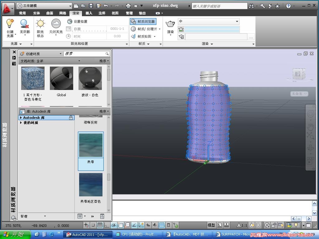Toggle Polar tracking in status bar
The image size is (319, 239).
[114, 225]
